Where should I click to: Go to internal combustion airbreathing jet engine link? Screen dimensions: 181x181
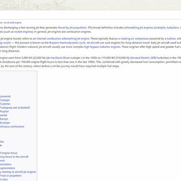63,38
